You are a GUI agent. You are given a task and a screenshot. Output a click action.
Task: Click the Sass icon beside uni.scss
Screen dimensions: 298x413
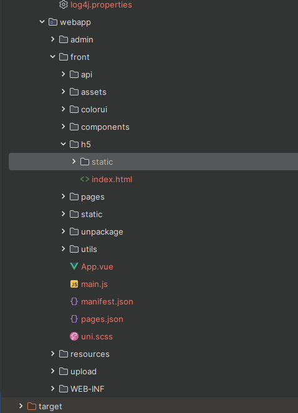click(74, 336)
